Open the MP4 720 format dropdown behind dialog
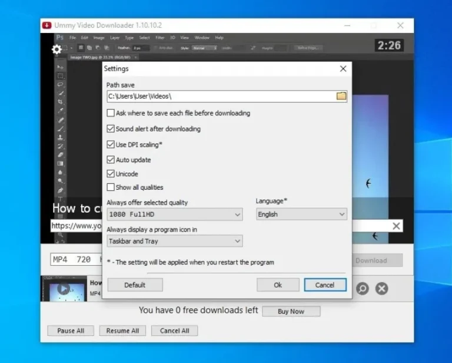 [77, 259]
